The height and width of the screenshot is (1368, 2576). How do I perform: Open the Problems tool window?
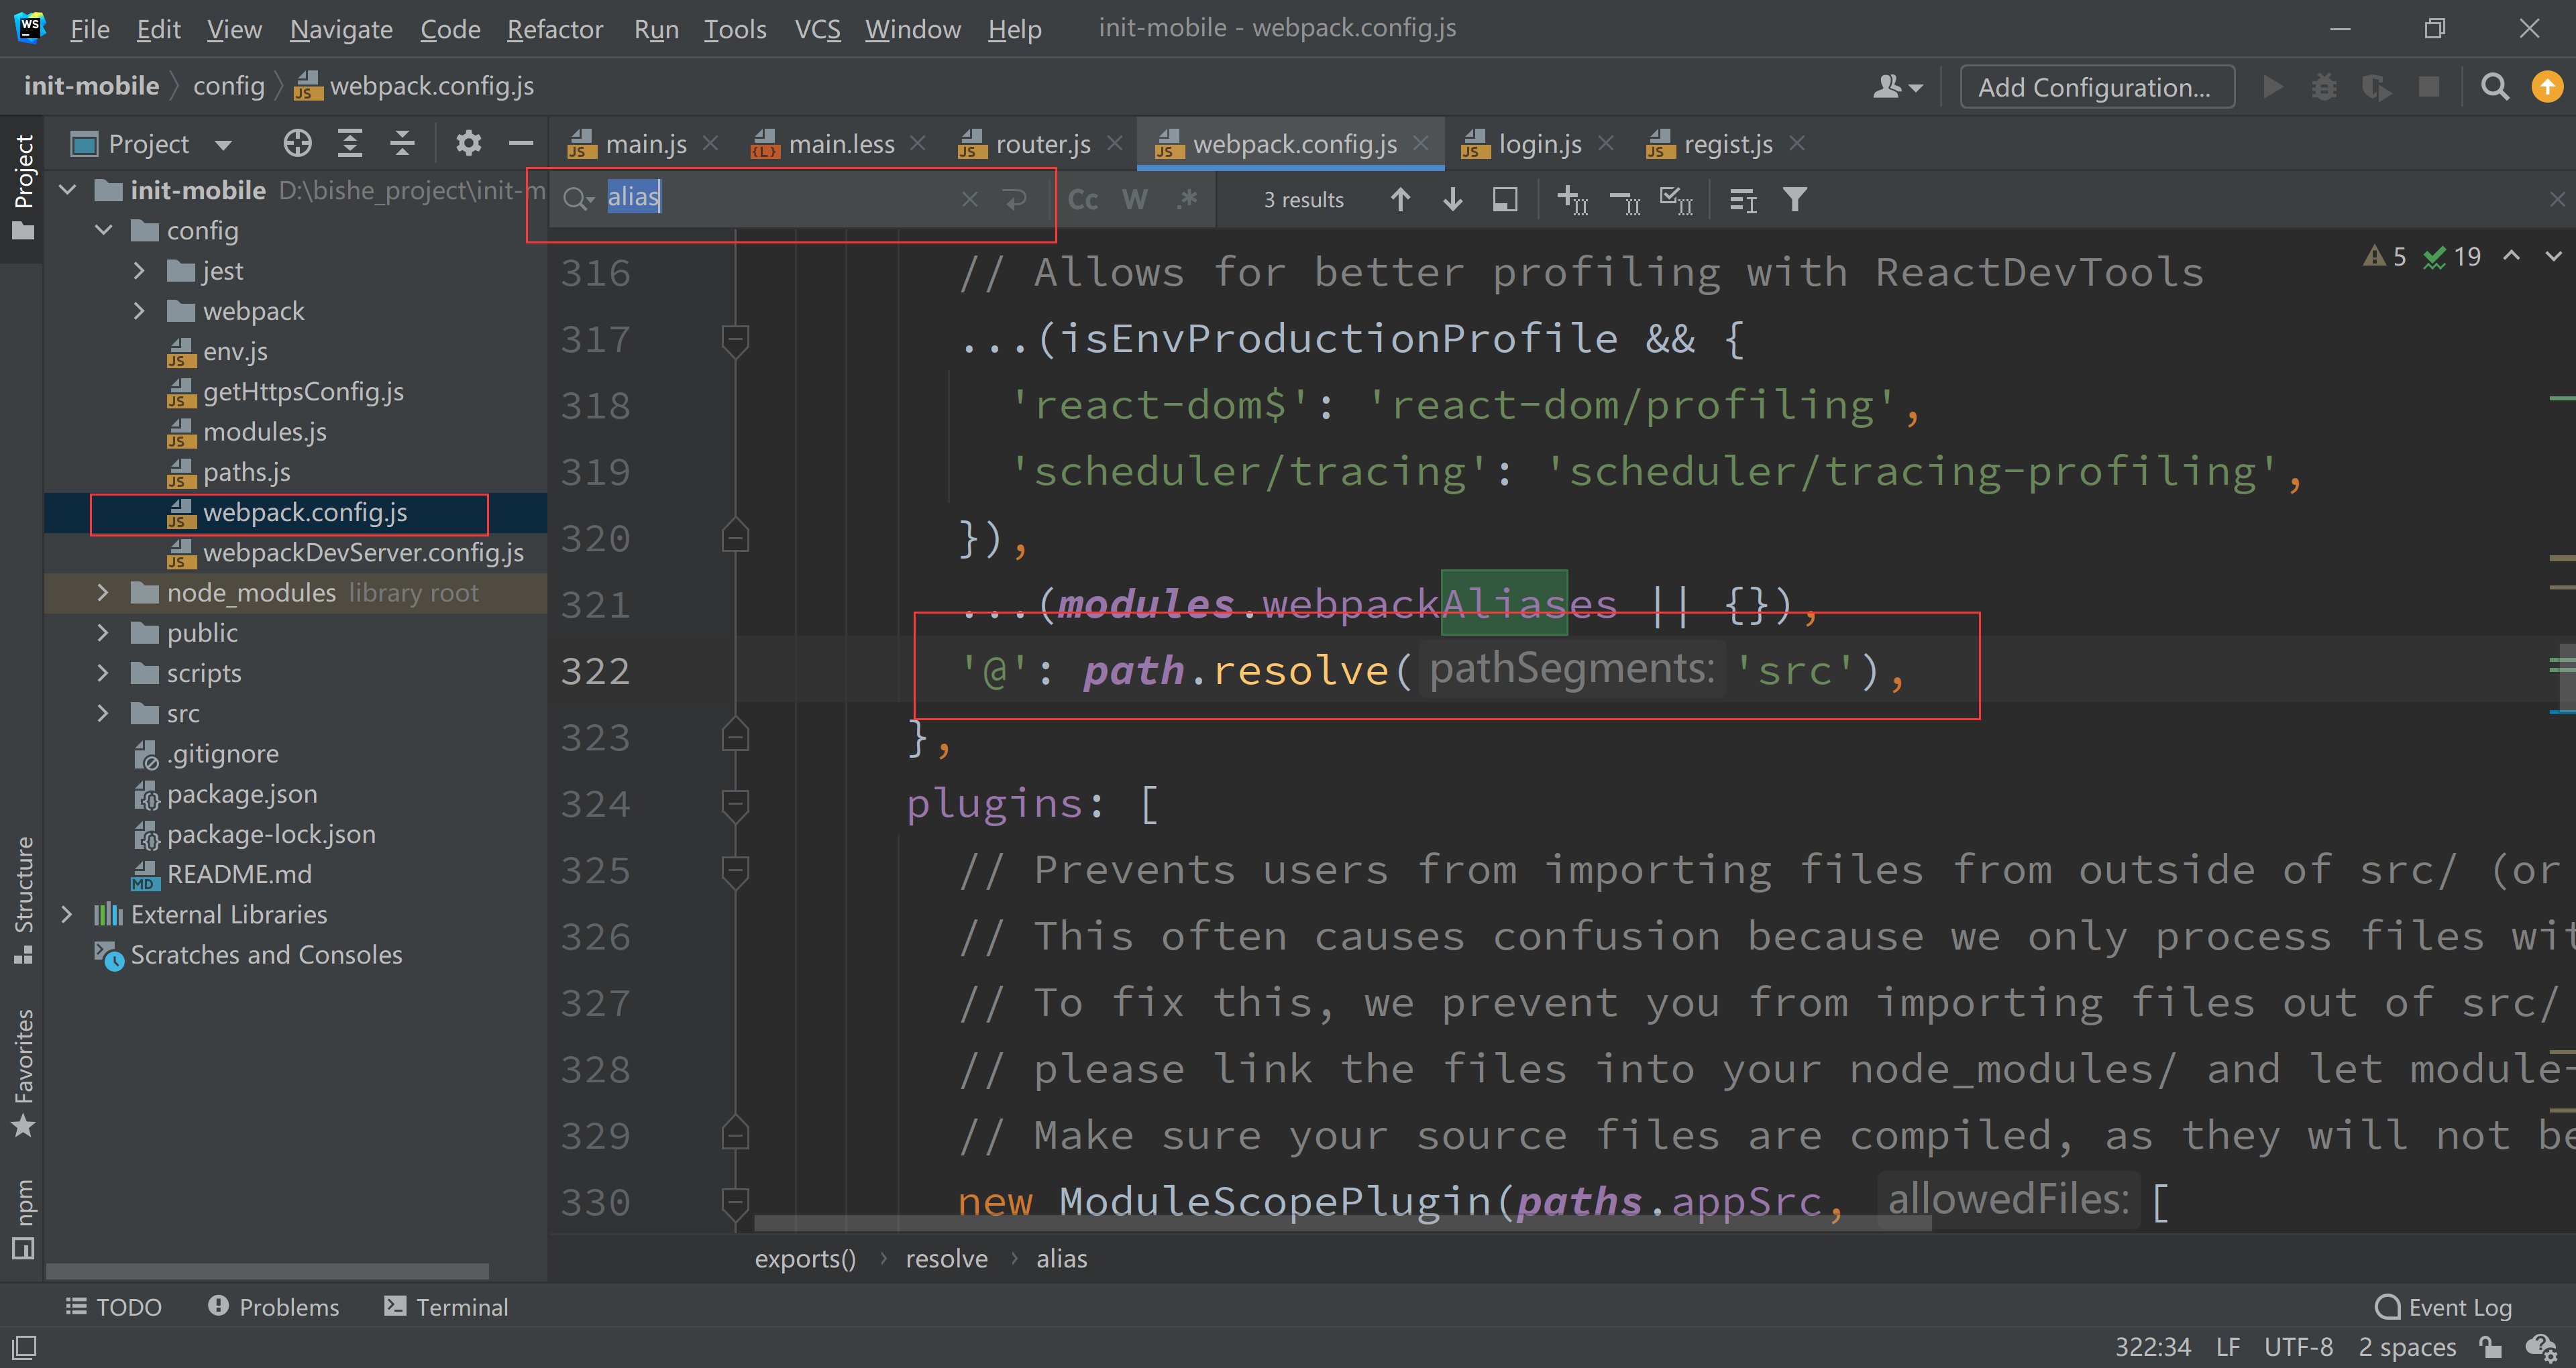[x=273, y=1306]
